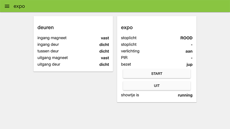Select the expo card heading

pos(127,28)
